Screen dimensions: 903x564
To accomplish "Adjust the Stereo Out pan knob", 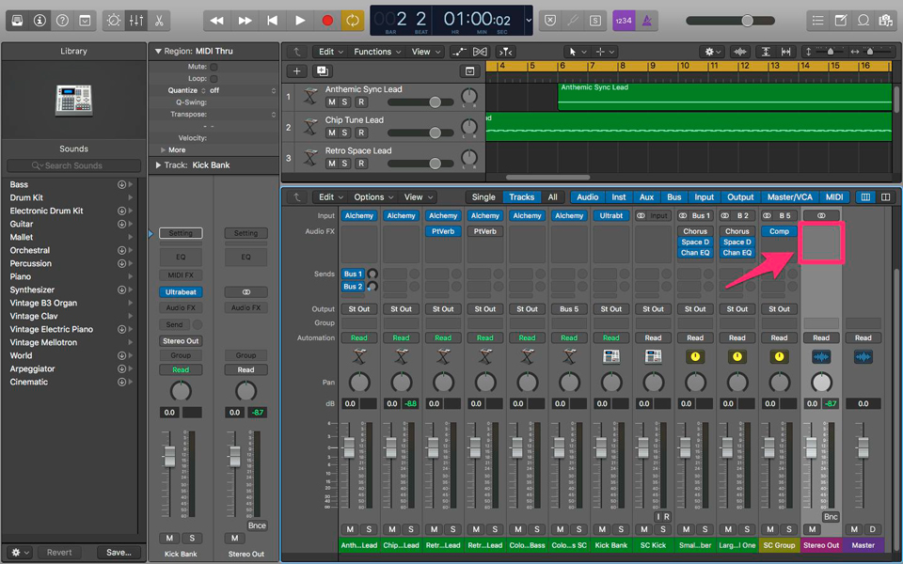I will tap(821, 383).
